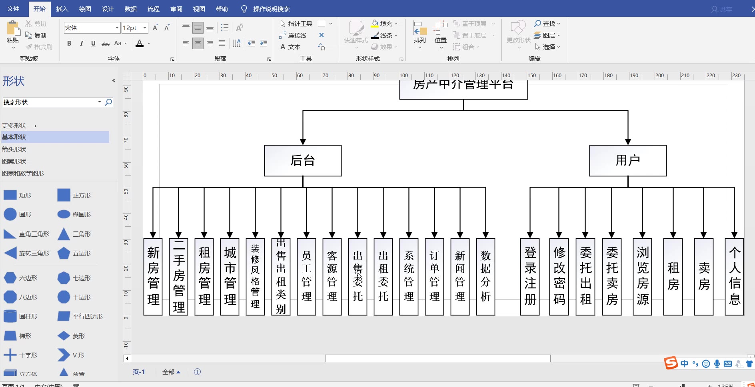Click the font color A swatch
This screenshot has width=755, height=387.
point(140,43)
